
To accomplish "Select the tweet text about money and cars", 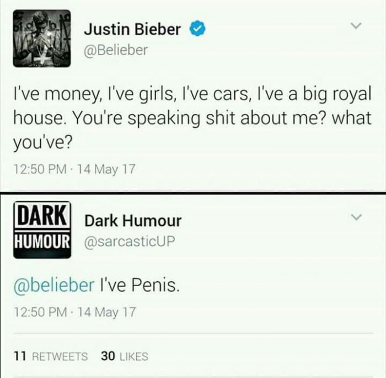I will point(192,118).
